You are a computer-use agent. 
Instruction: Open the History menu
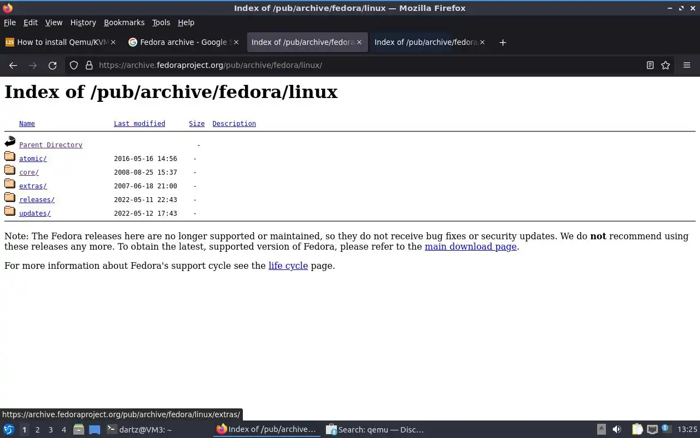[83, 22]
